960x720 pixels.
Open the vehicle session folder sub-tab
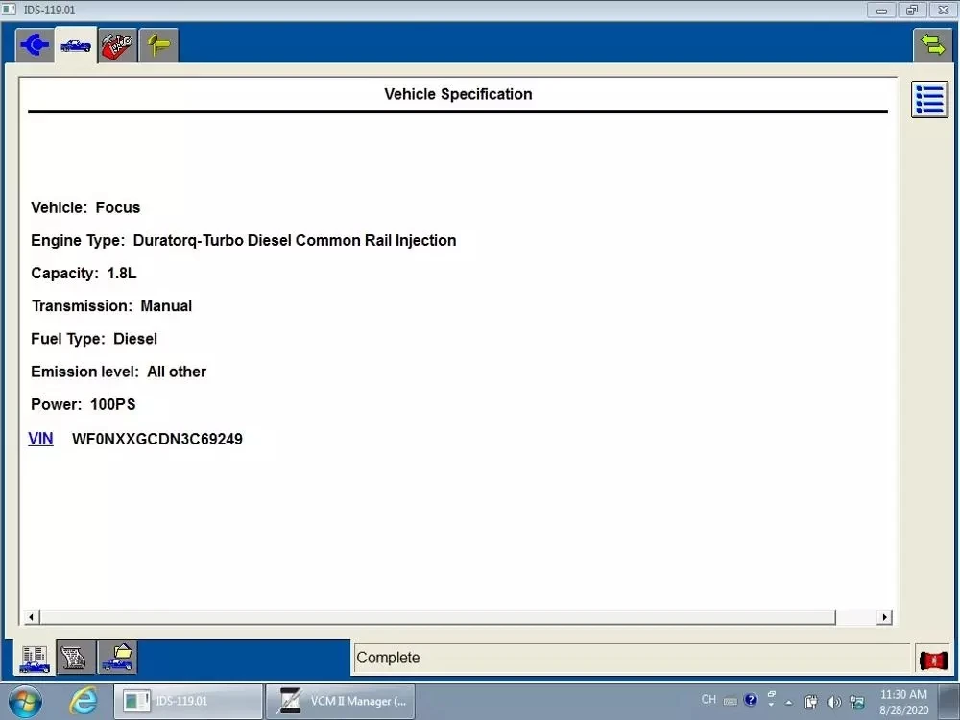(117, 659)
